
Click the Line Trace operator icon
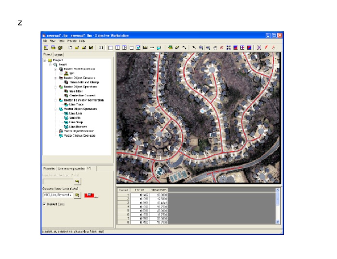point(66,104)
